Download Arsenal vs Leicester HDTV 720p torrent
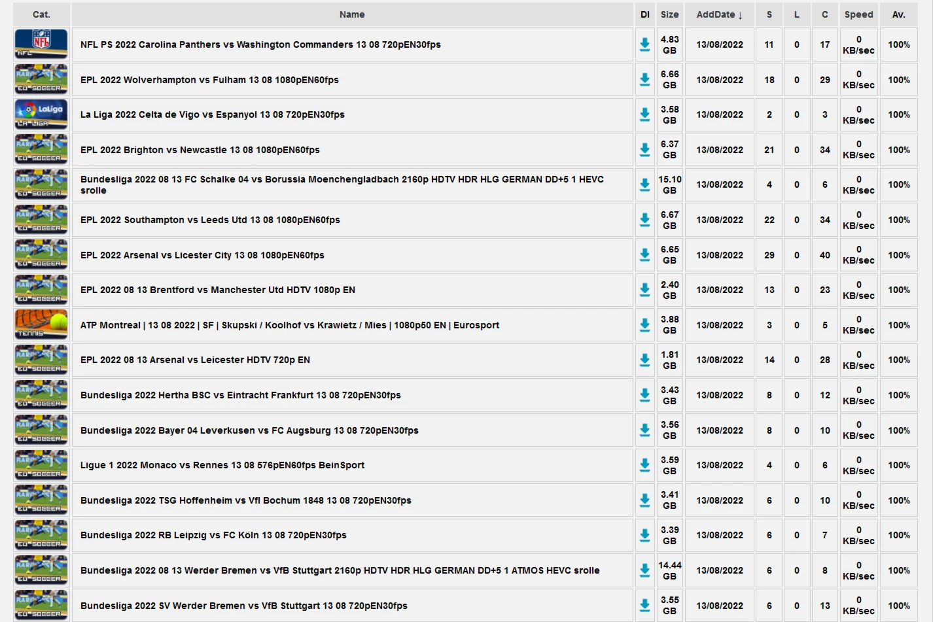 (x=644, y=360)
